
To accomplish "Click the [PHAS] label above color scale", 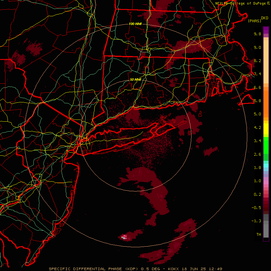I will coord(254,21).
